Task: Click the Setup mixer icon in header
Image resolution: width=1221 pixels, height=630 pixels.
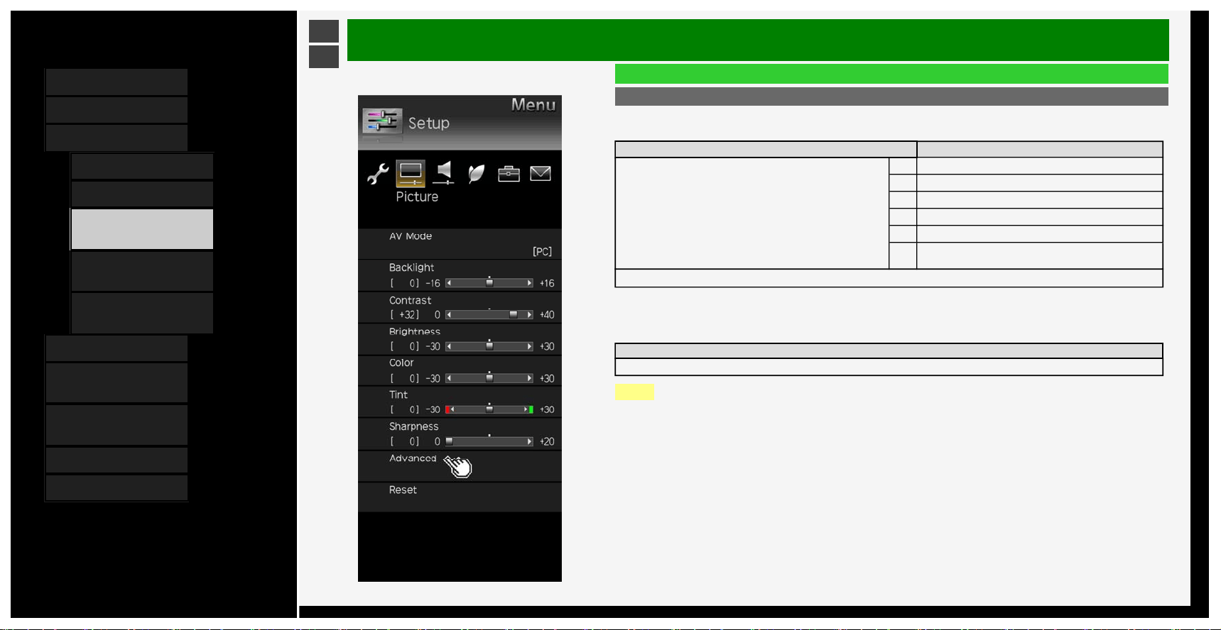Action: point(382,121)
